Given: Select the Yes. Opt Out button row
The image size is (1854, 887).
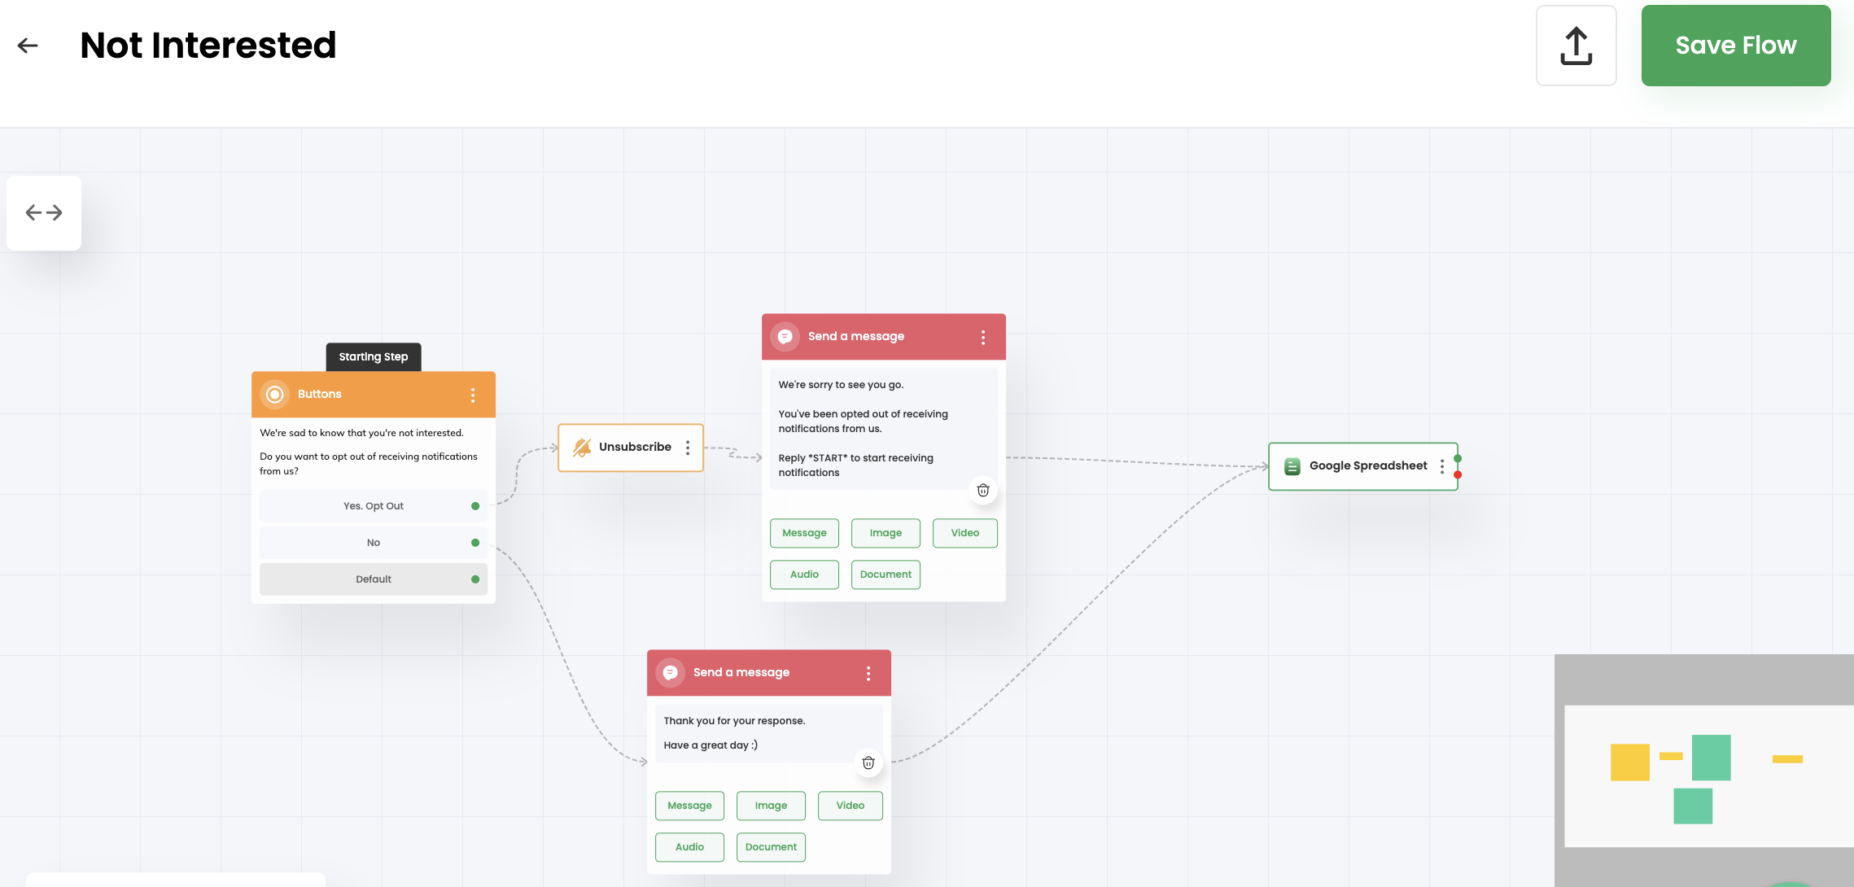Looking at the screenshot, I should pyautogui.click(x=374, y=506).
